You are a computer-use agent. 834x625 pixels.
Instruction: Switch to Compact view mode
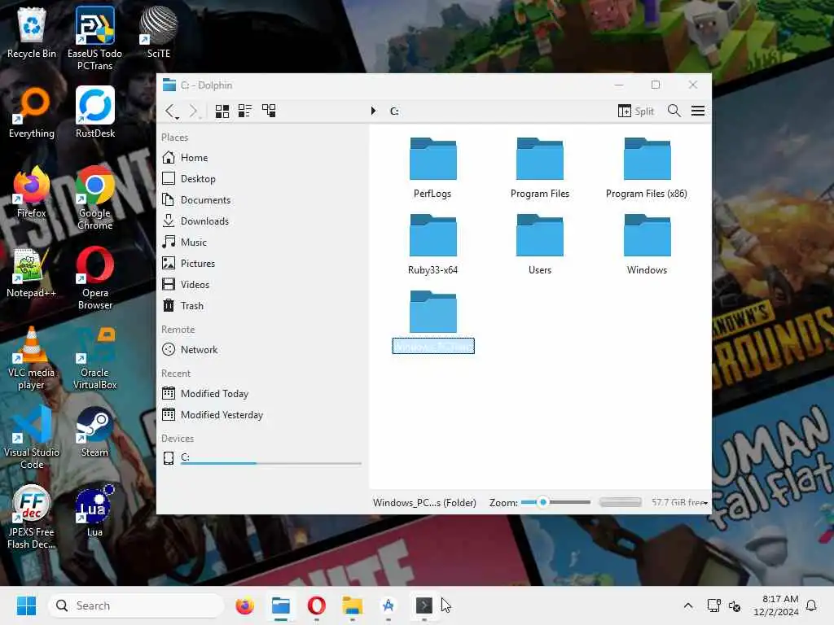(x=244, y=111)
